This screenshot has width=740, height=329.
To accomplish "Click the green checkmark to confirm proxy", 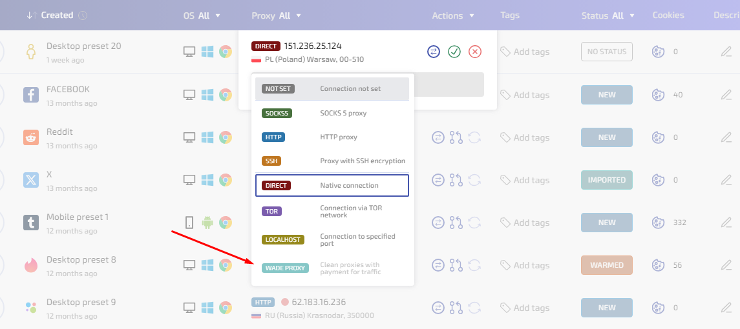I will [454, 52].
